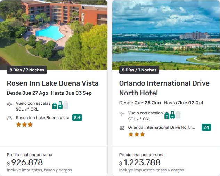Click the 8 Días / 7 Noches badge on Rosen Inn photo
The image size is (220, 176).
point(27,70)
